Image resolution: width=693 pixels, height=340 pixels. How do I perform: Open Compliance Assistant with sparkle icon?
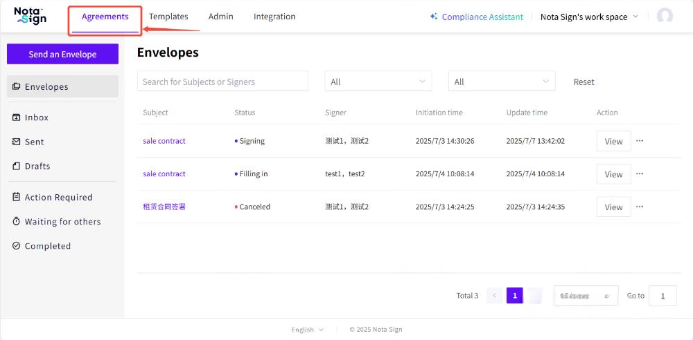[x=476, y=17]
